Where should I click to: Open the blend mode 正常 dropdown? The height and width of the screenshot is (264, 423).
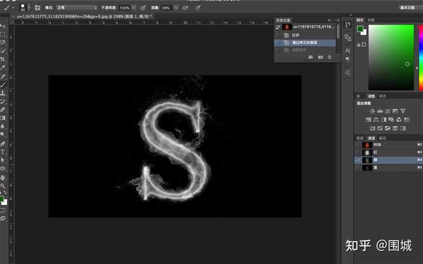77,8
